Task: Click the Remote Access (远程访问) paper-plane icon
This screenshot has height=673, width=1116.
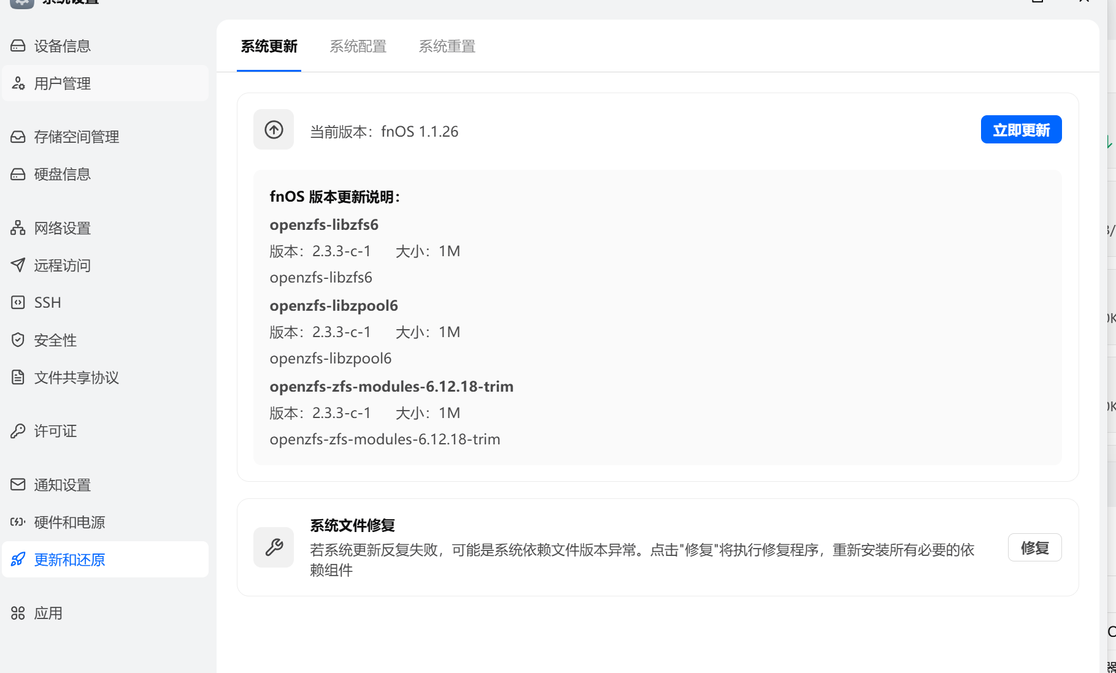Action: coord(18,265)
